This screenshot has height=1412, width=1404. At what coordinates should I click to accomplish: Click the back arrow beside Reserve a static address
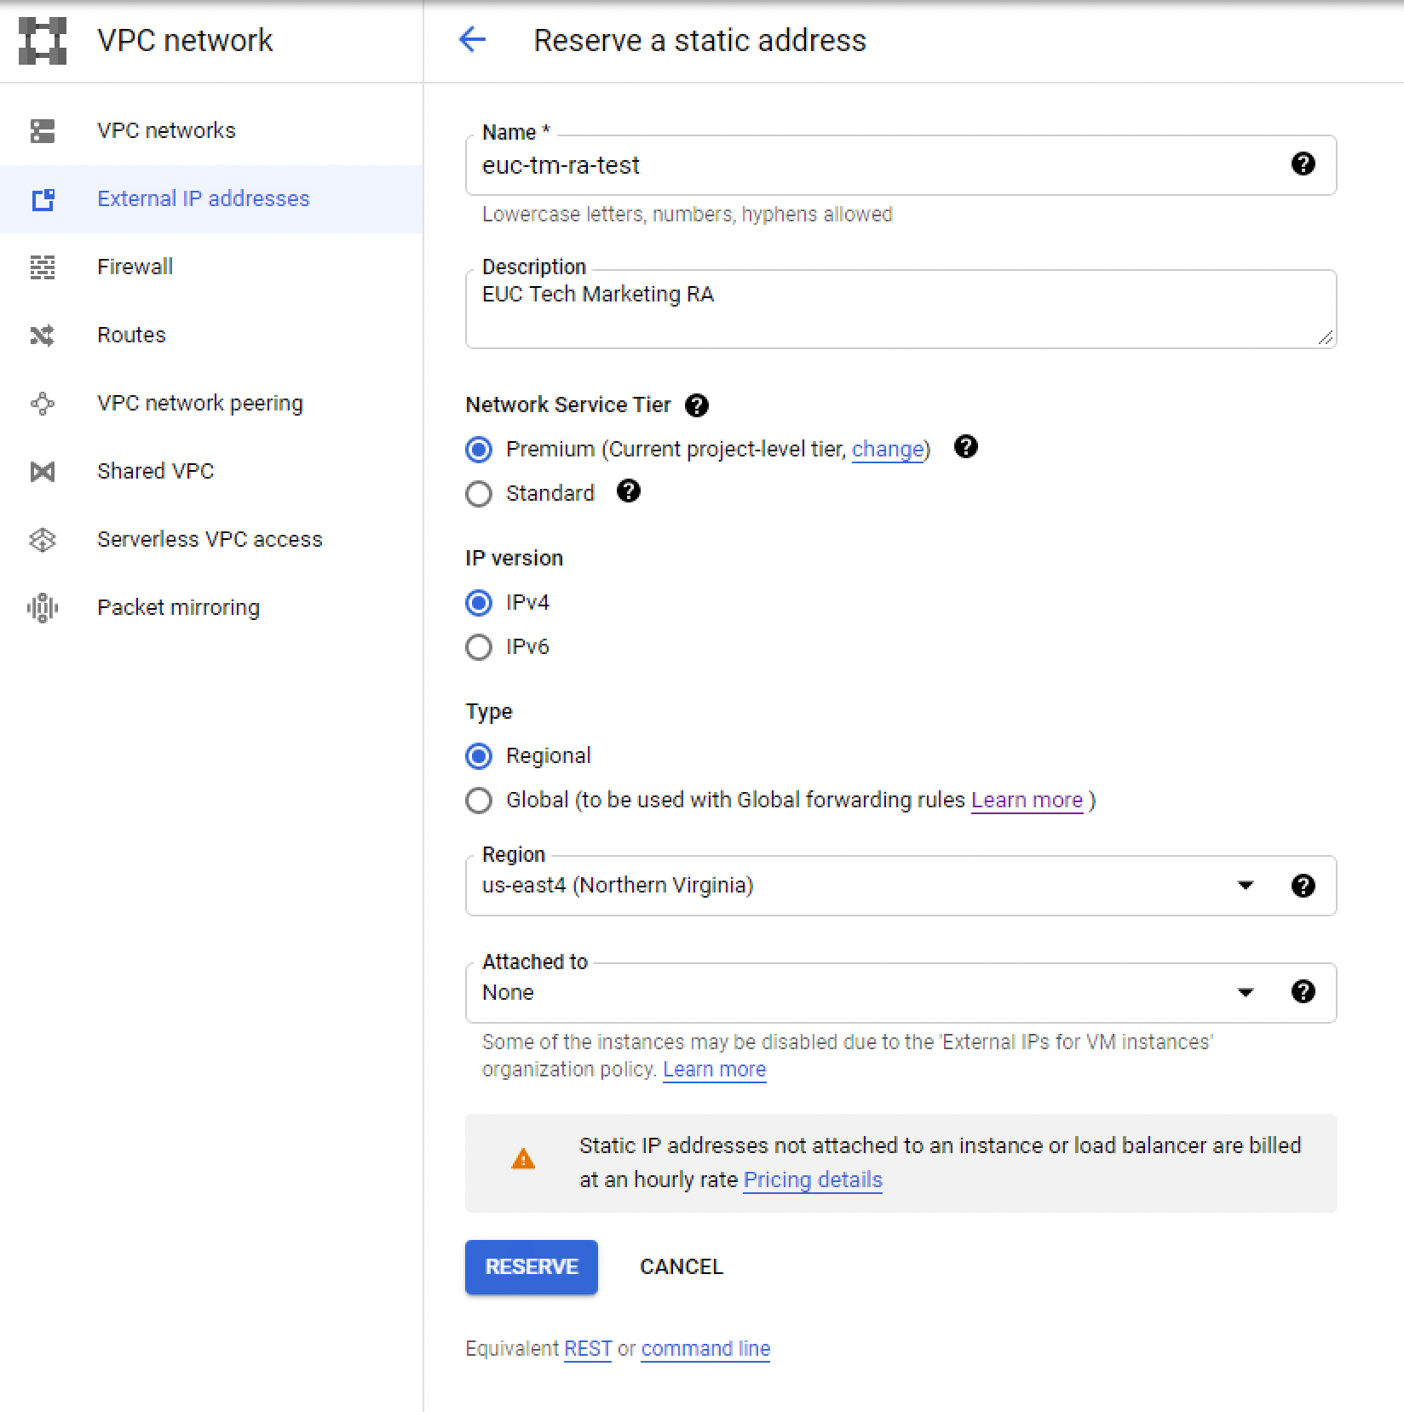tap(472, 40)
